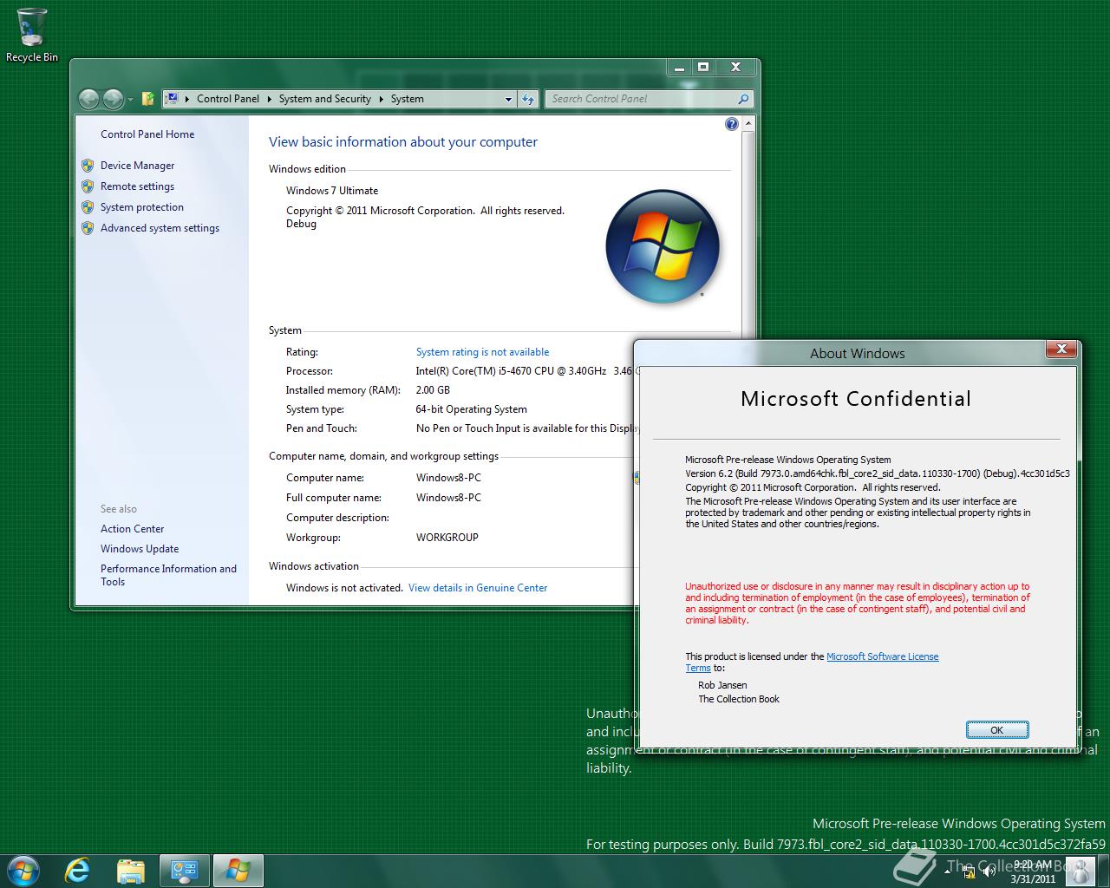Click System rating is not available
The height and width of the screenshot is (888, 1110).
tap(482, 352)
